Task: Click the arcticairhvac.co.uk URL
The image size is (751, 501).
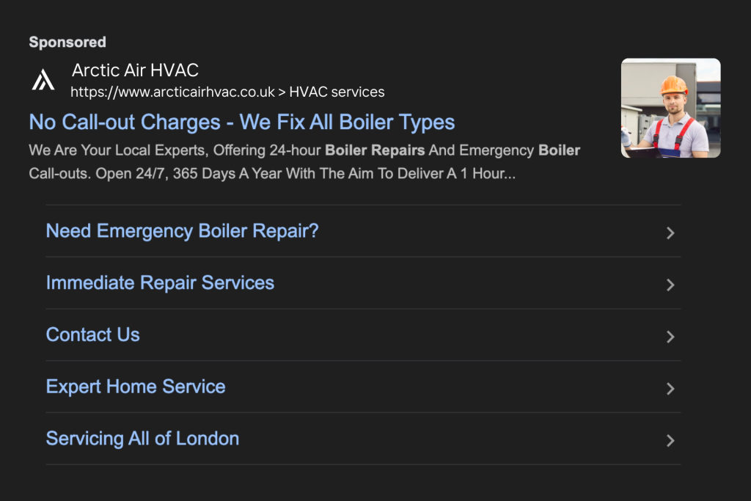Action: point(172,92)
